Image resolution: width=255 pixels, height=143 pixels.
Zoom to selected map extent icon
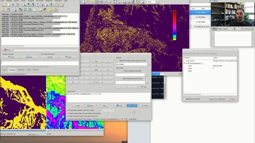[x=115, y=2]
